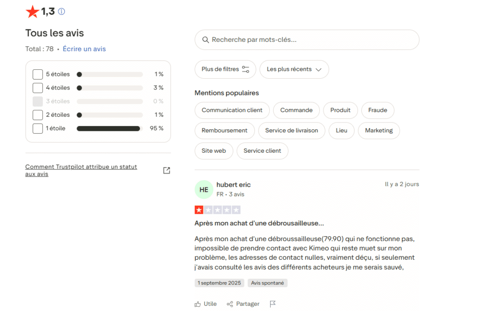Screen dimensions: 478x324
Task: Select the Fraude popular mention tag
Action: pos(378,110)
